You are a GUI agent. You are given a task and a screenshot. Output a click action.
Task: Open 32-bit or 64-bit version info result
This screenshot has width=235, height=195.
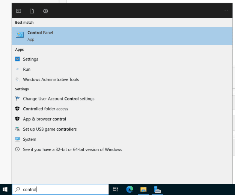122,149
